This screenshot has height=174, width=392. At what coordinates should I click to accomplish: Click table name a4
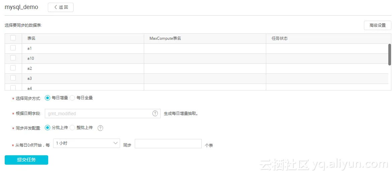(29, 88)
